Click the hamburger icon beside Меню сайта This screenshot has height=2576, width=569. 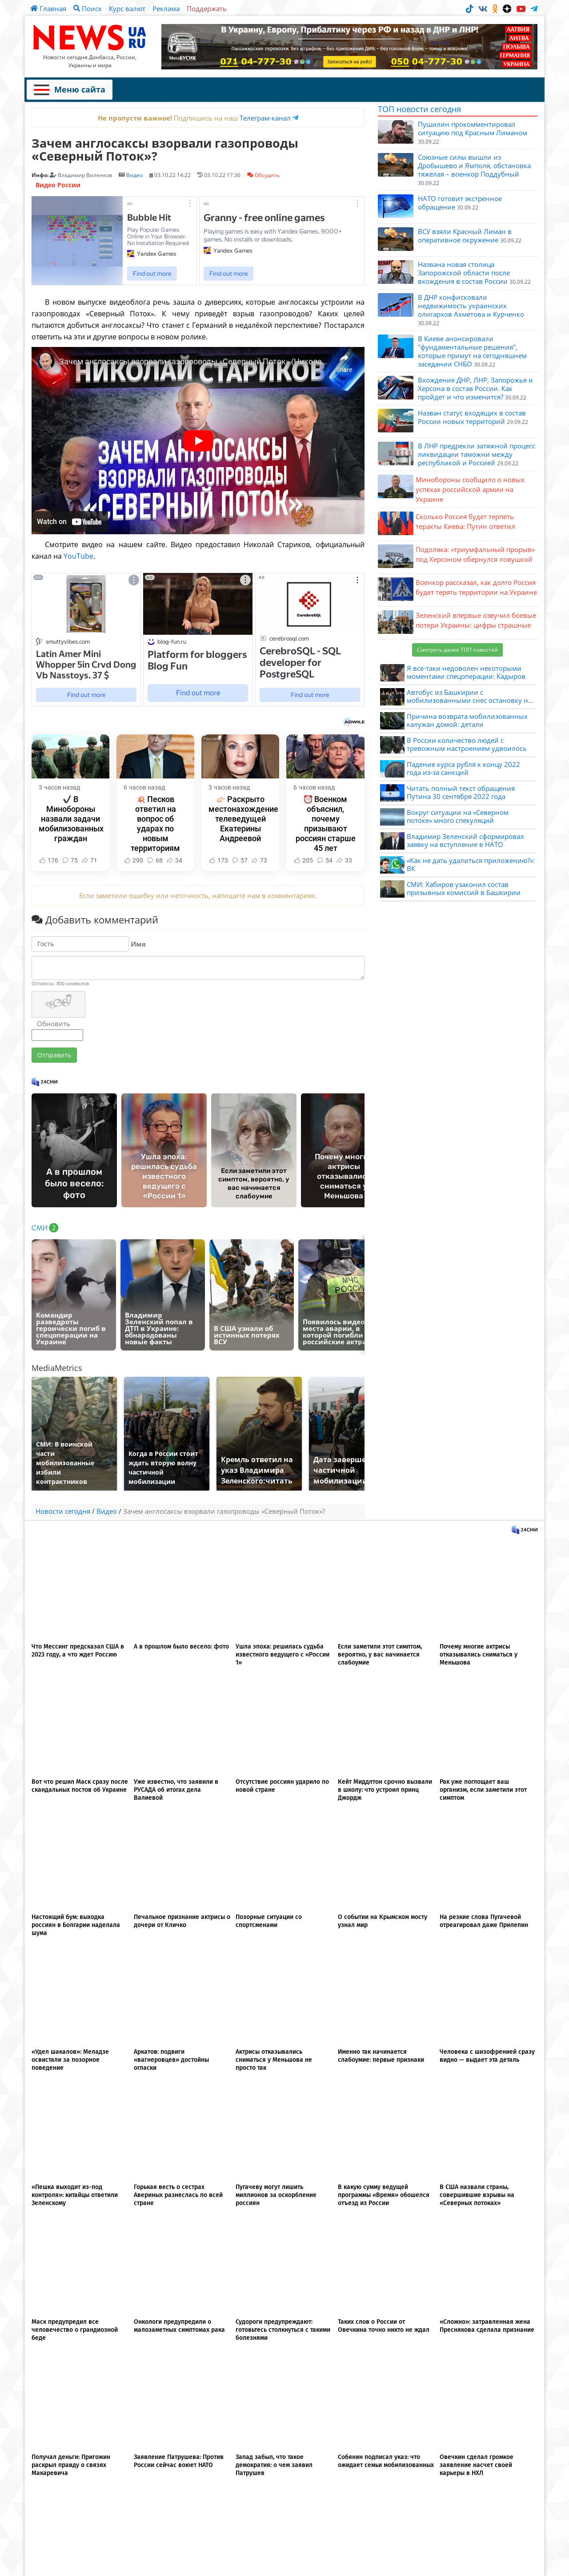coord(41,90)
